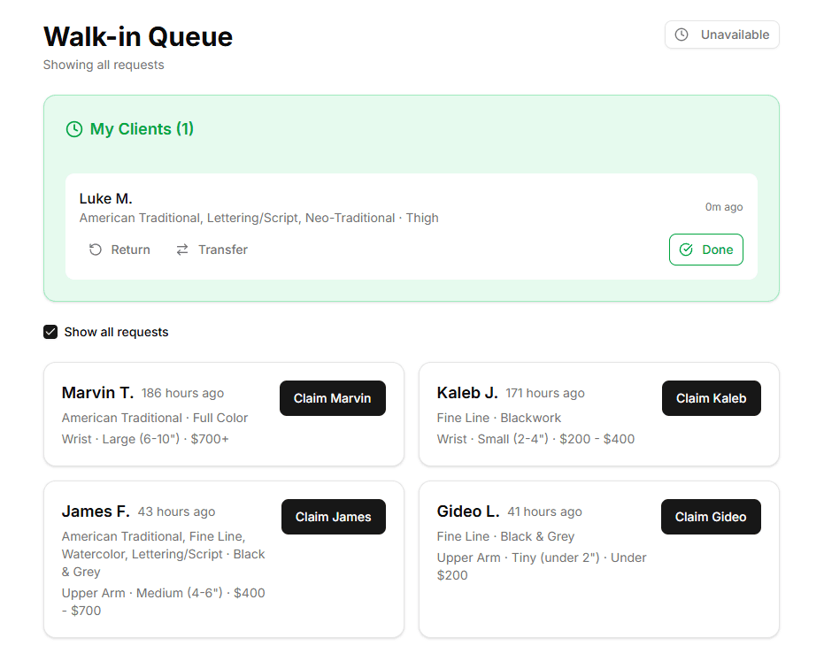
Task: Click the Transfer arrows icon for Luke M.
Action: (x=182, y=250)
